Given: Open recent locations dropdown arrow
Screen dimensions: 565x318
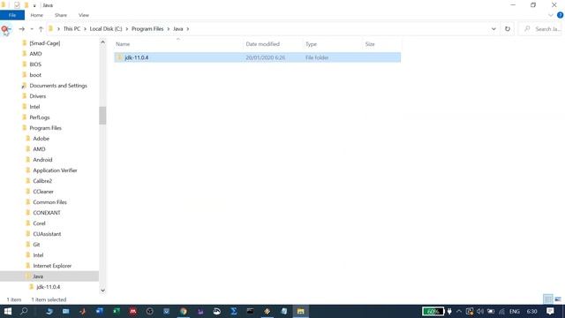Looking at the screenshot, I should 32,29.
